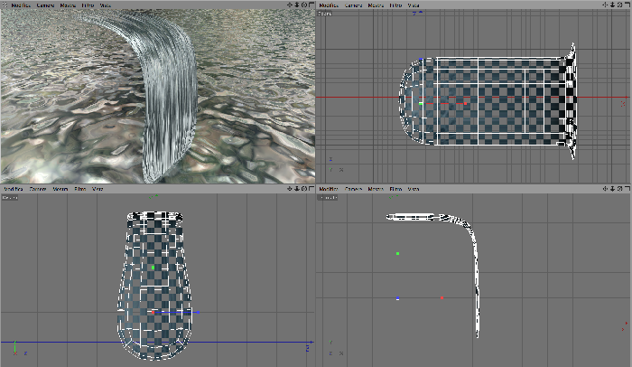Grab the red X-axis handle in the top (Sopra) viewport

466,104
